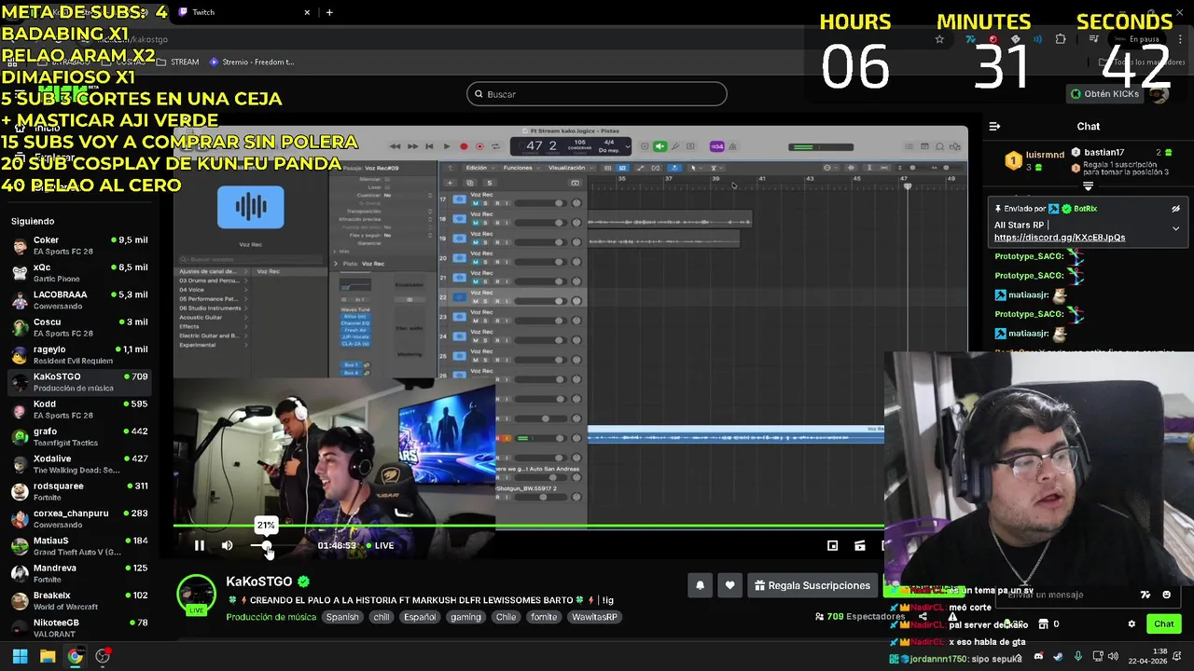The width and height of the screenshot is (1194, 671).
Task: Open the emote picker in chat
Action: (x=1166, y=595)
